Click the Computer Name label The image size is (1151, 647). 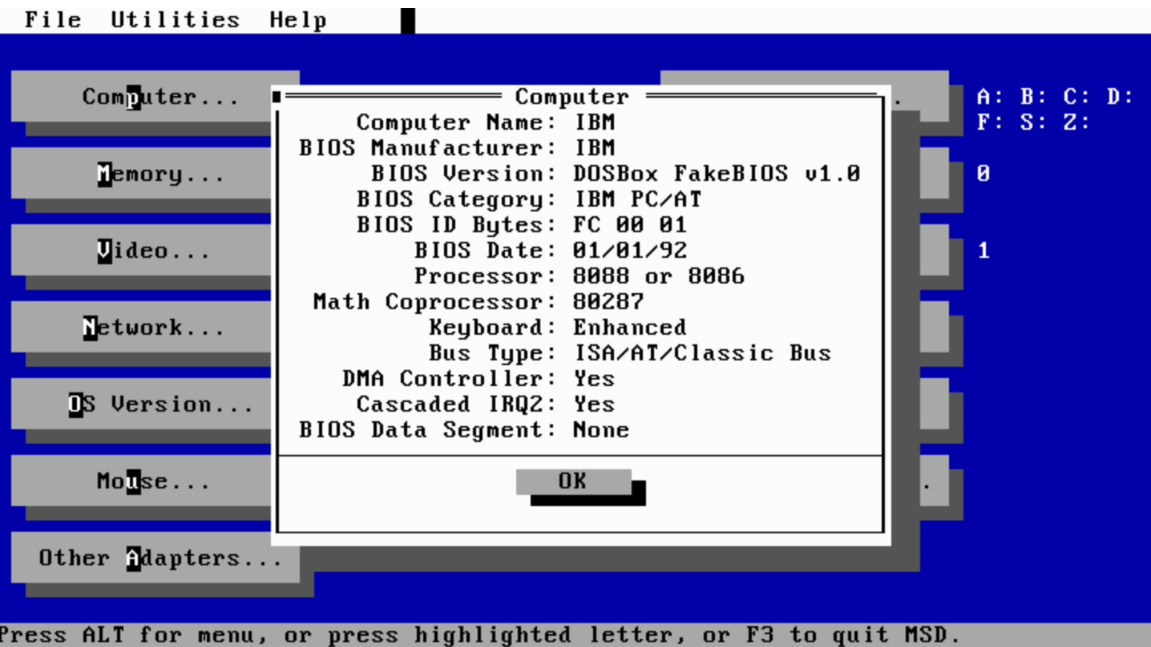point(457,123)
